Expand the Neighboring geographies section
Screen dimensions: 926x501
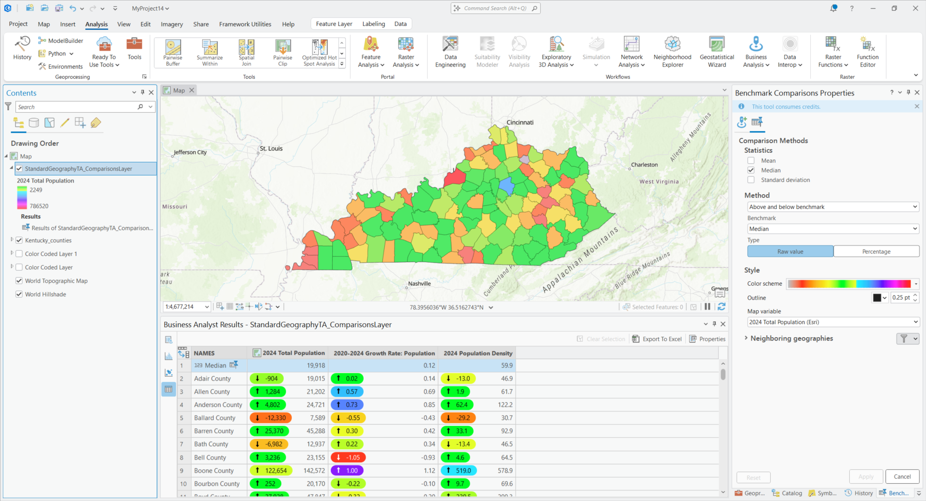coord(747,338)
